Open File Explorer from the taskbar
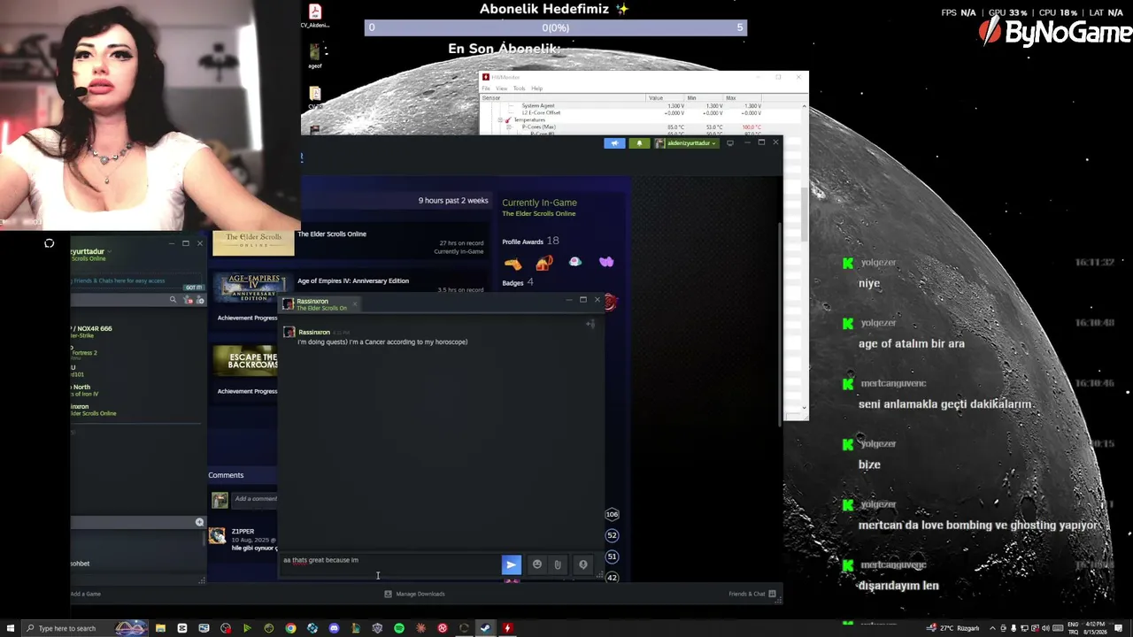 (160, 628)
